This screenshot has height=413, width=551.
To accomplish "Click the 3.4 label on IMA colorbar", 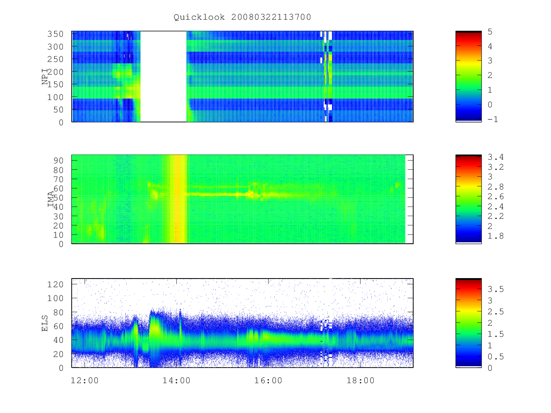I will coord(495,157).
